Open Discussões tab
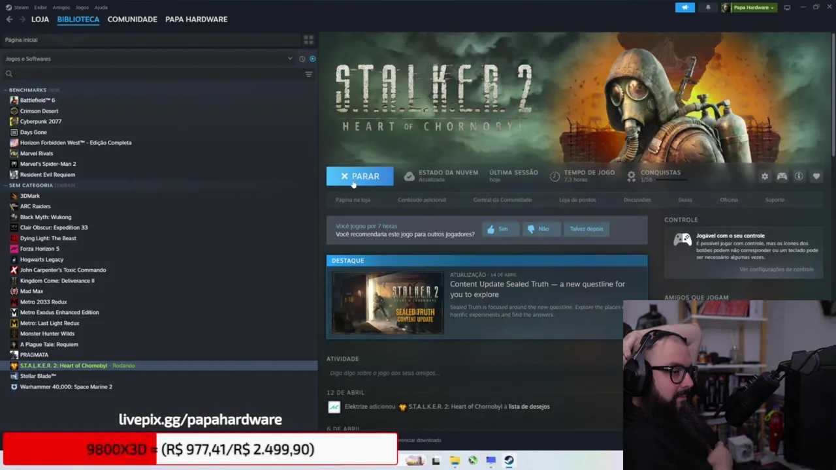Screen dimensions: 836x470 (x=637, y=200)
